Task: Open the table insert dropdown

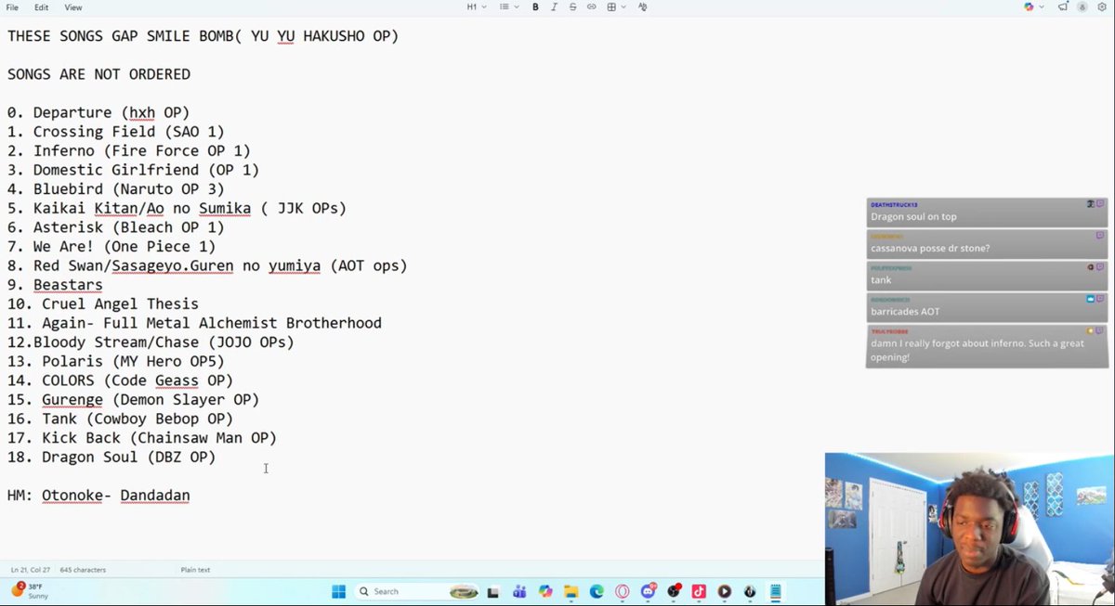Action: coord(615,7)
